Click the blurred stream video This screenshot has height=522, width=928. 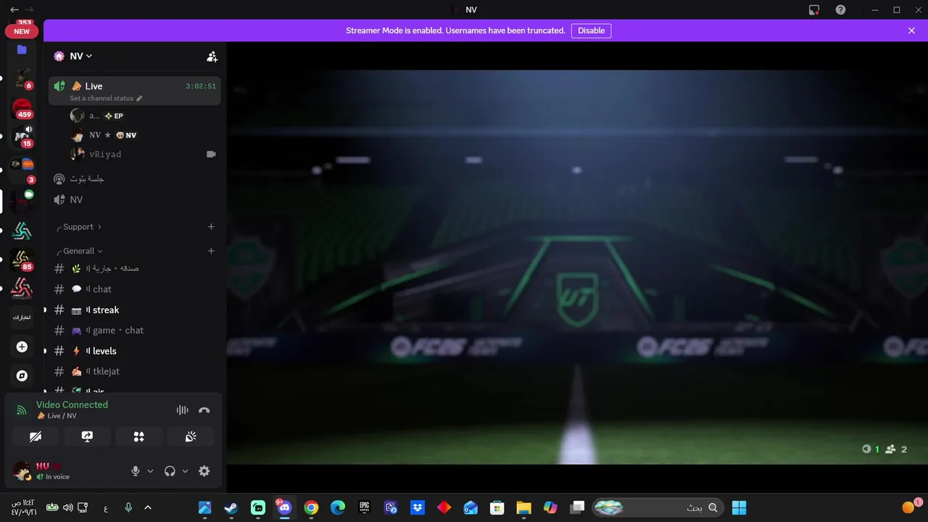(x=577, y=267)
